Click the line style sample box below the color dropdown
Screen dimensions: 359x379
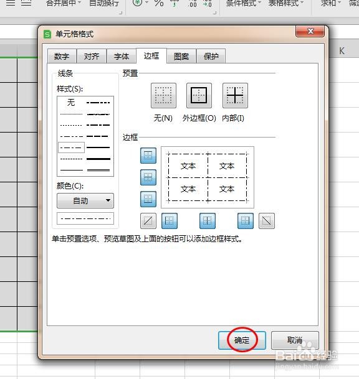[x=85, y=218]
